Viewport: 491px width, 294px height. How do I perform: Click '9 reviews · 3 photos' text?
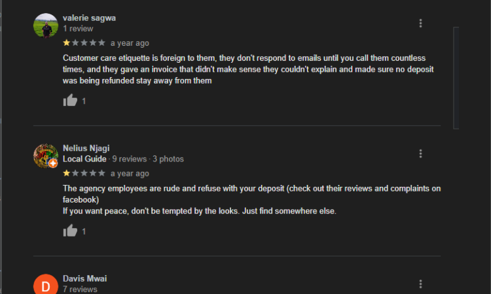(x=148, y=159)
